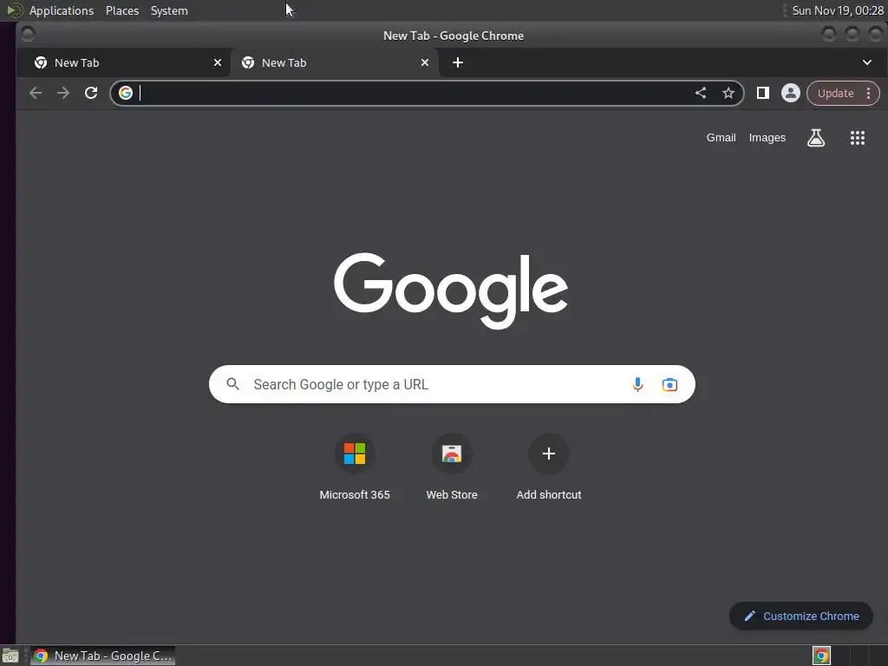Open the Web Store shortcut

452,467
